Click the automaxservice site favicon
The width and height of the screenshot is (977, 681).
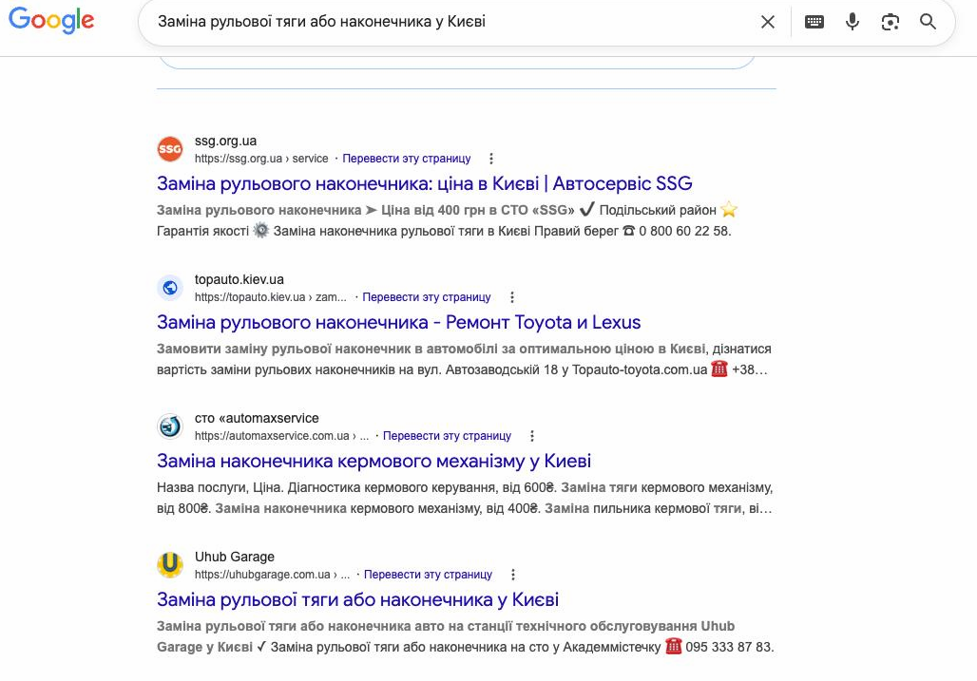170,426
